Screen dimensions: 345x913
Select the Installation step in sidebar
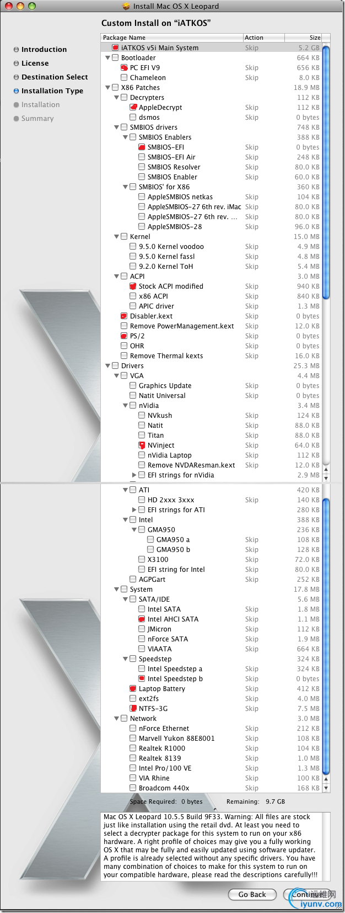(40, 105)
